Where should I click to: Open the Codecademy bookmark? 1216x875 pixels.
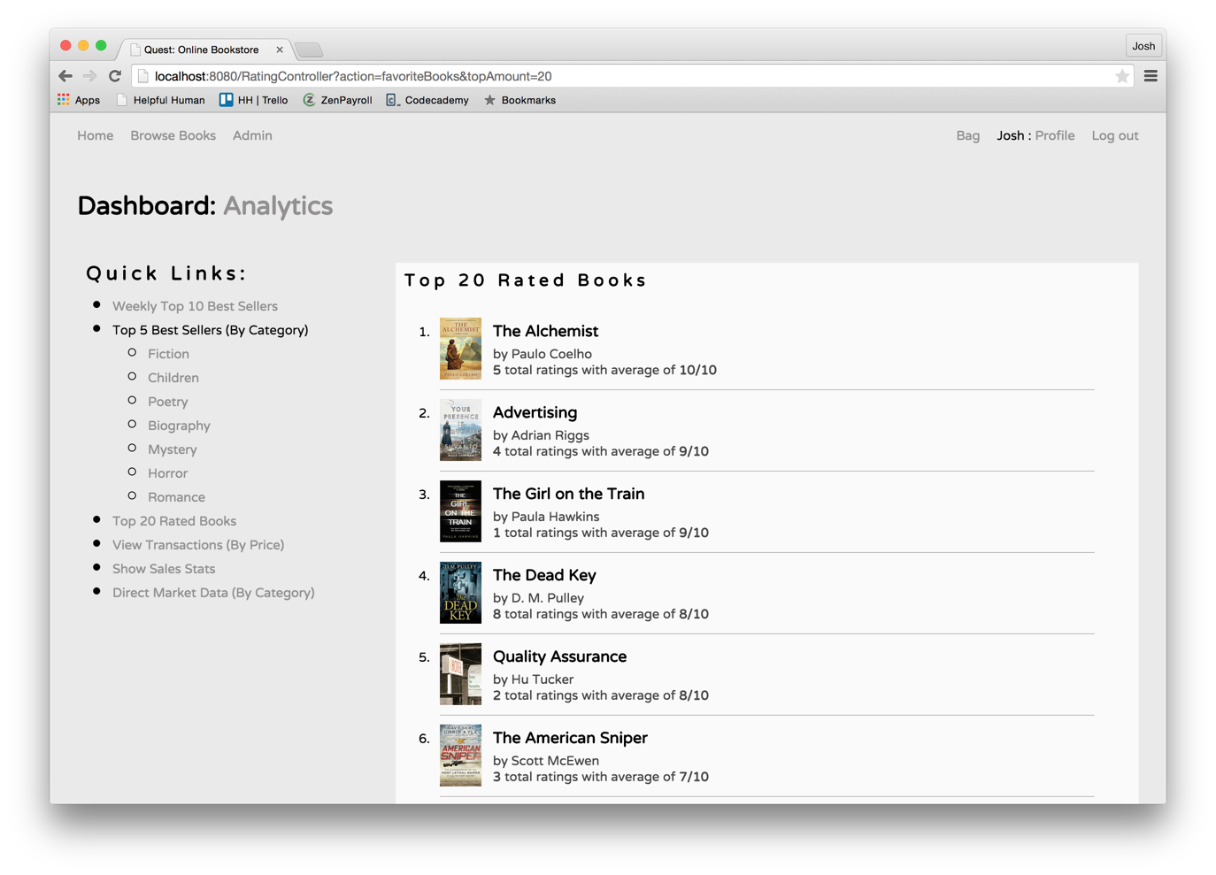(427, 100)
